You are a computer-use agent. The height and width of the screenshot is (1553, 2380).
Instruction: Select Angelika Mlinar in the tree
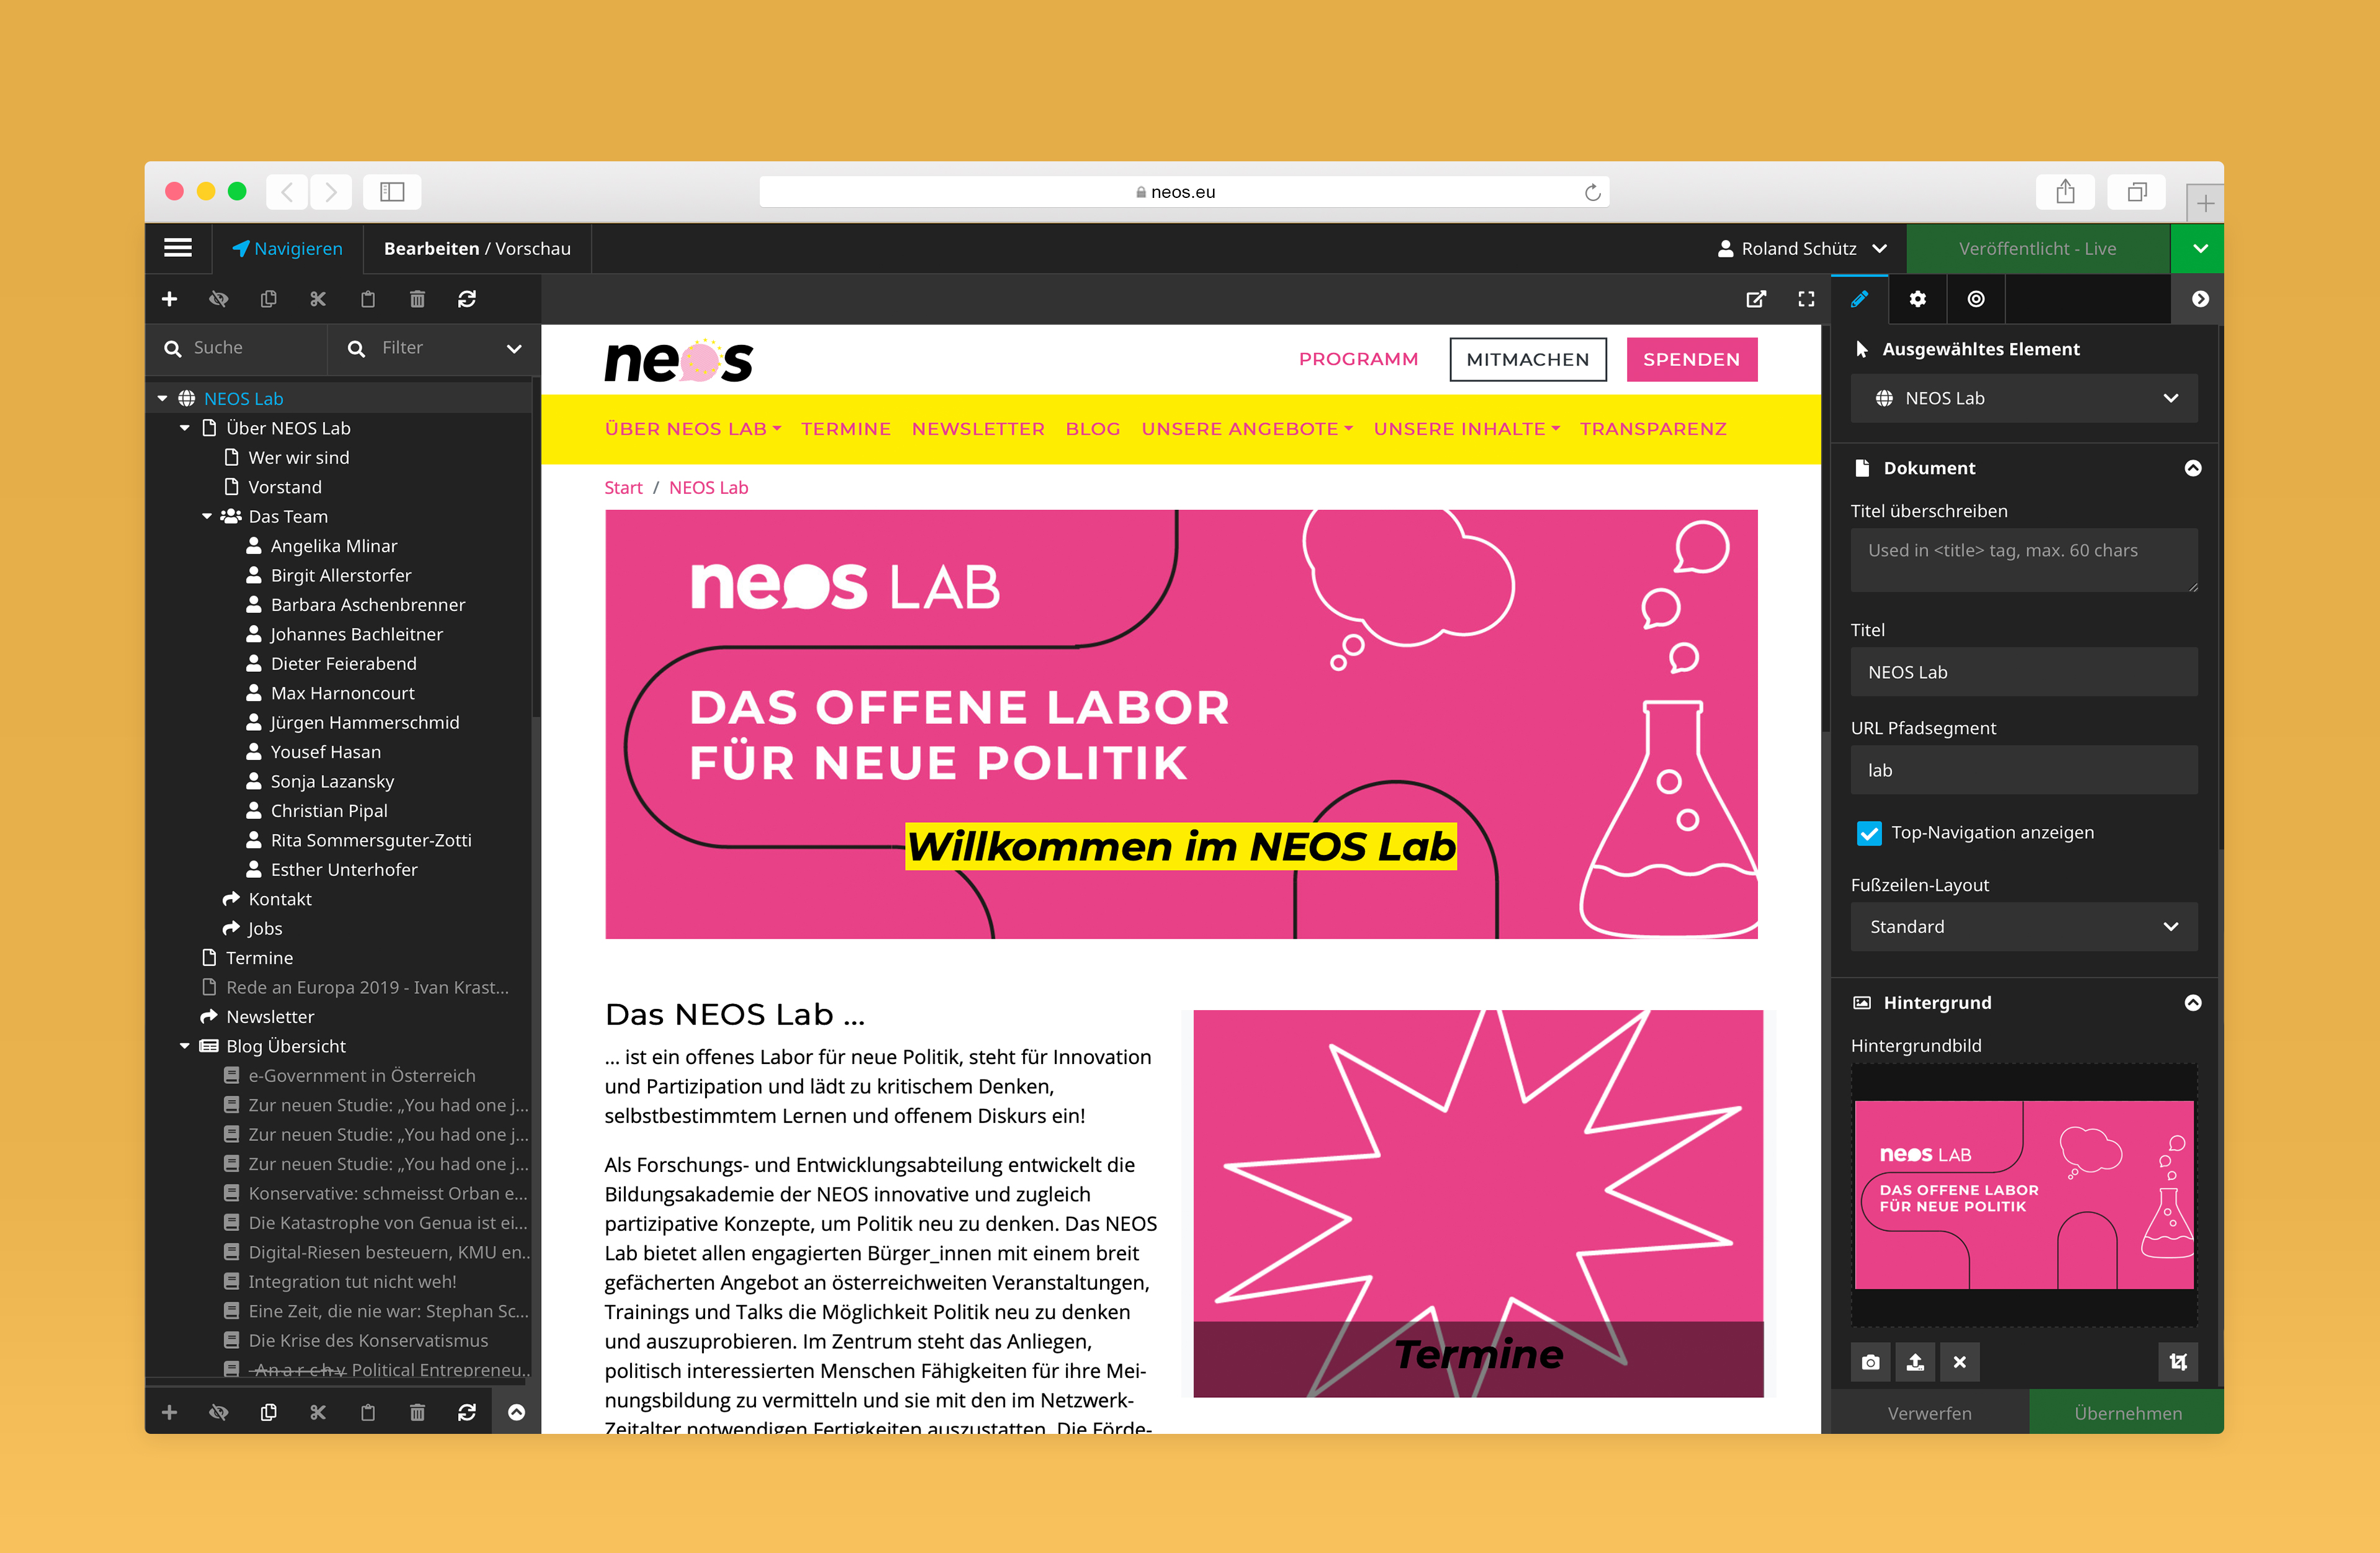[334, 545]
